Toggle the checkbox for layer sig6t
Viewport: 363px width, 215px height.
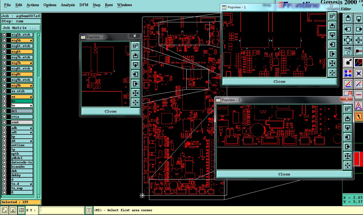[4, 52]
